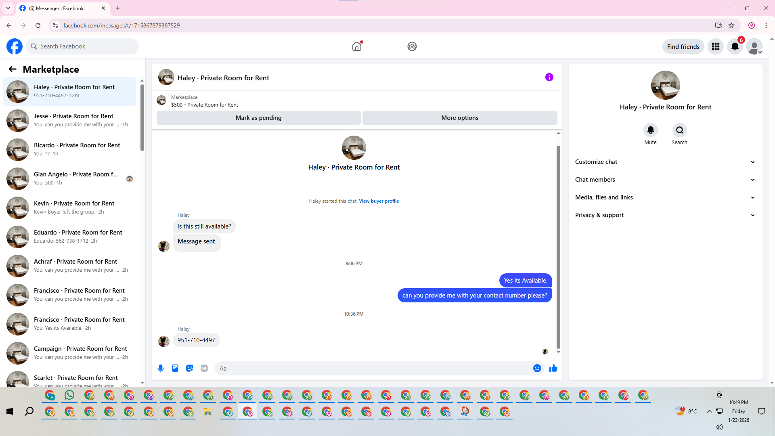Expand Privacy & support section

665,215
